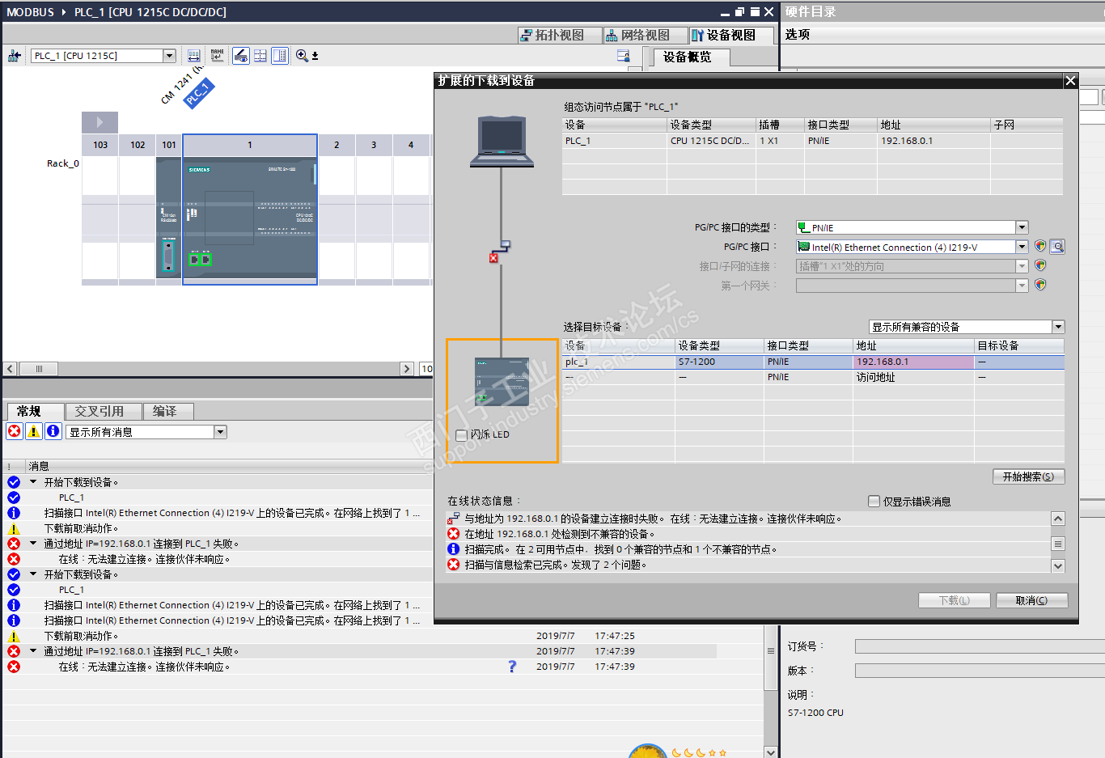
Task: Click the magnifier icon beside PG/PC 接口 dropdown
Action: click(1057, 247)
